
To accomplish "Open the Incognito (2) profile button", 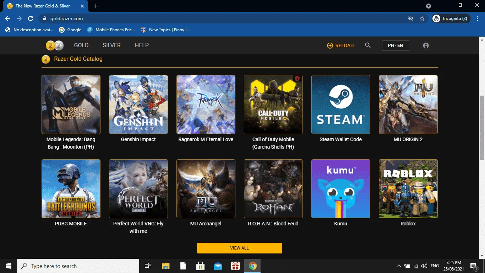I will click(451, 18).
